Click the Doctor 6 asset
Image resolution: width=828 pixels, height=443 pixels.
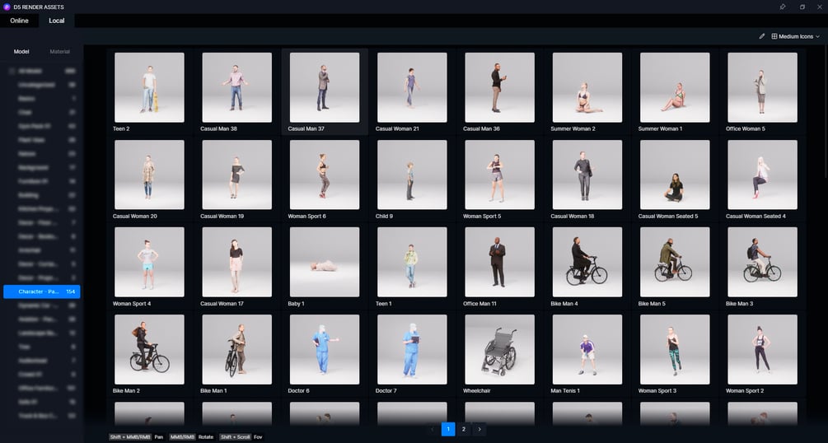325,350
